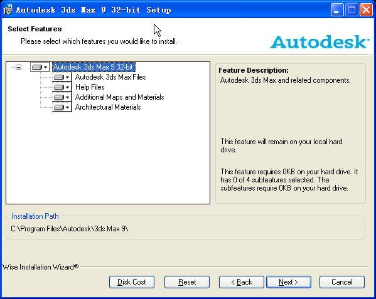Open the drive dropdown for Architectural Materials
Screen dimensions: 376x299
(x=62, y=107)
